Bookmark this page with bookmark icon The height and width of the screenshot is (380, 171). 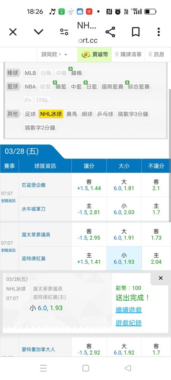(x=136, y=32)
